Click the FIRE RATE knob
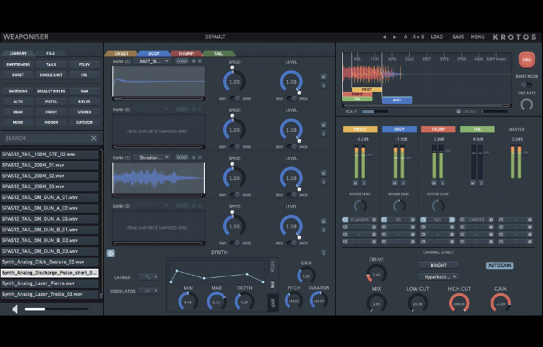 [527, 105]
